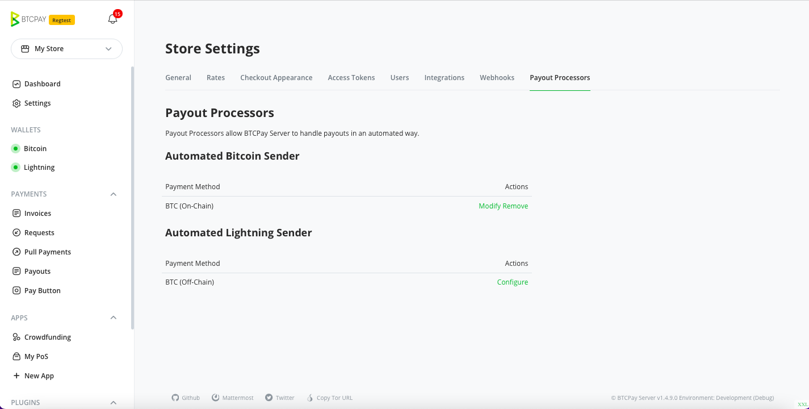
Task: Click Modify for BTC On-Chain
Action: point(489,206)
